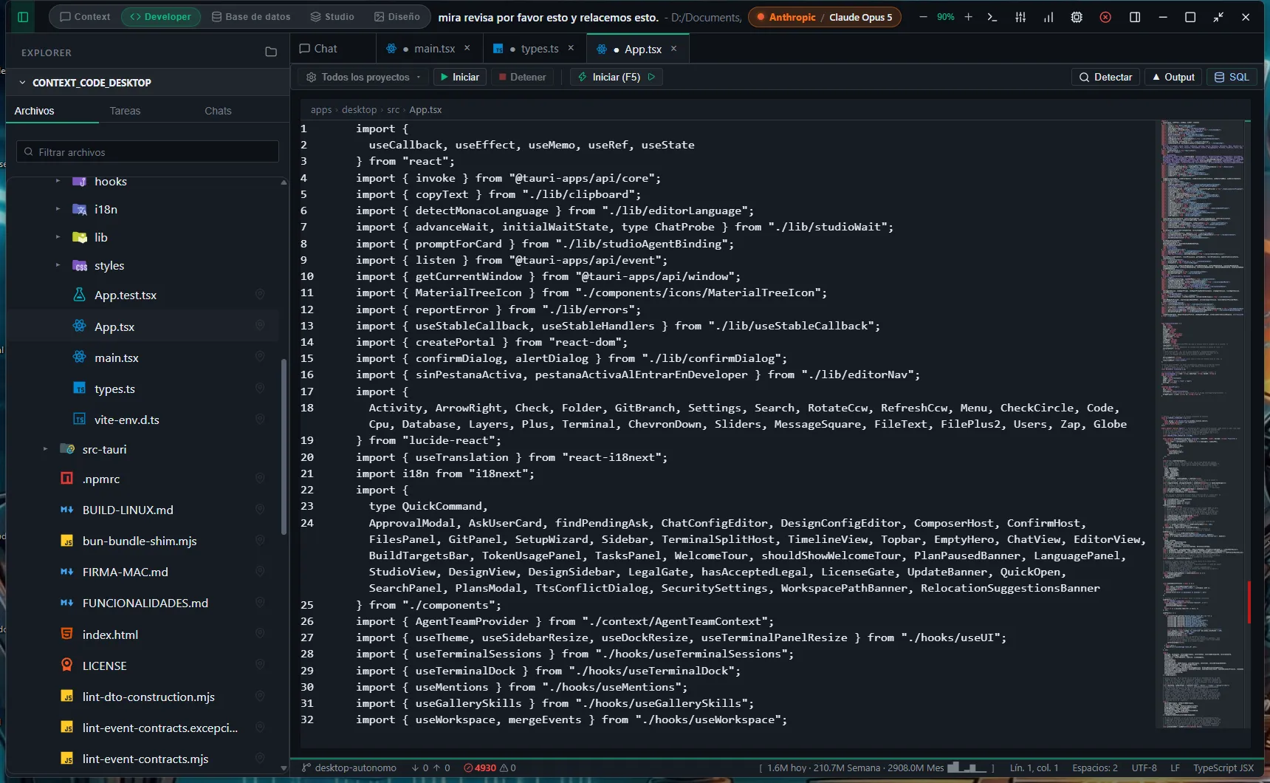Toggle the marker circle on BUILD-LINUX.md row
The height and width of the screenshot is (783, 1270).
260,510
